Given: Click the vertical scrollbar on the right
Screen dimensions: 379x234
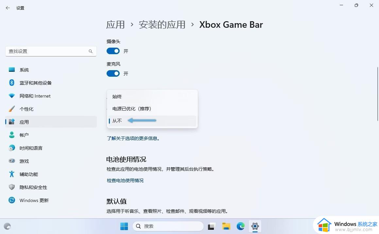Looking at the screenshot, I should point(378,94).
